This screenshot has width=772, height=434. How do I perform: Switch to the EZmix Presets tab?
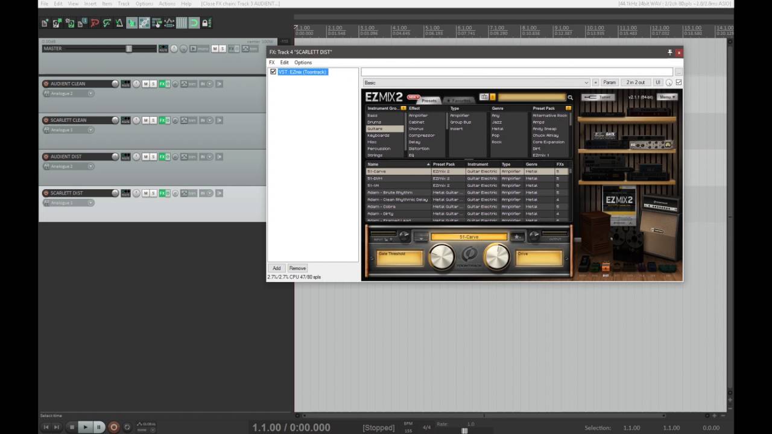point(429,101)
